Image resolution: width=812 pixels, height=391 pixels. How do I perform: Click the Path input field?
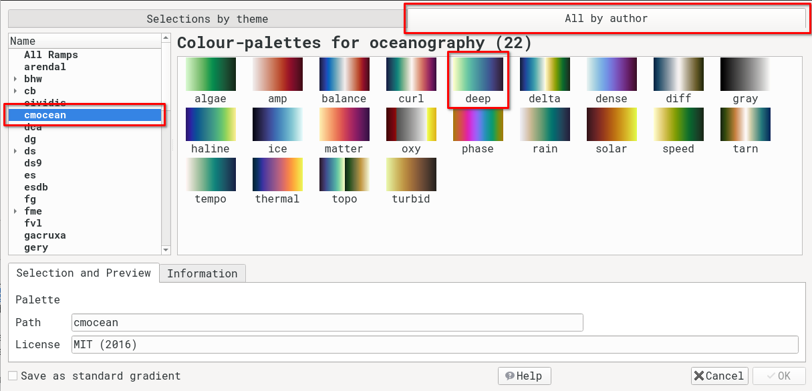click(x=327, y=323)
